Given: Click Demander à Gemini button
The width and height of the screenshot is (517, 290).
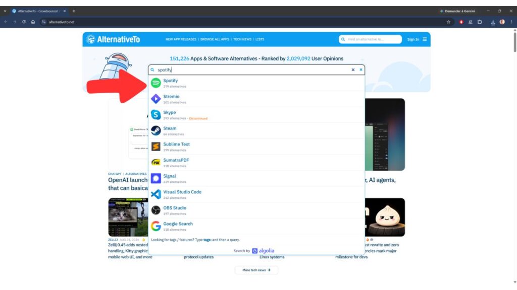Looking at the screenshot, I should [x=457, y=11].
